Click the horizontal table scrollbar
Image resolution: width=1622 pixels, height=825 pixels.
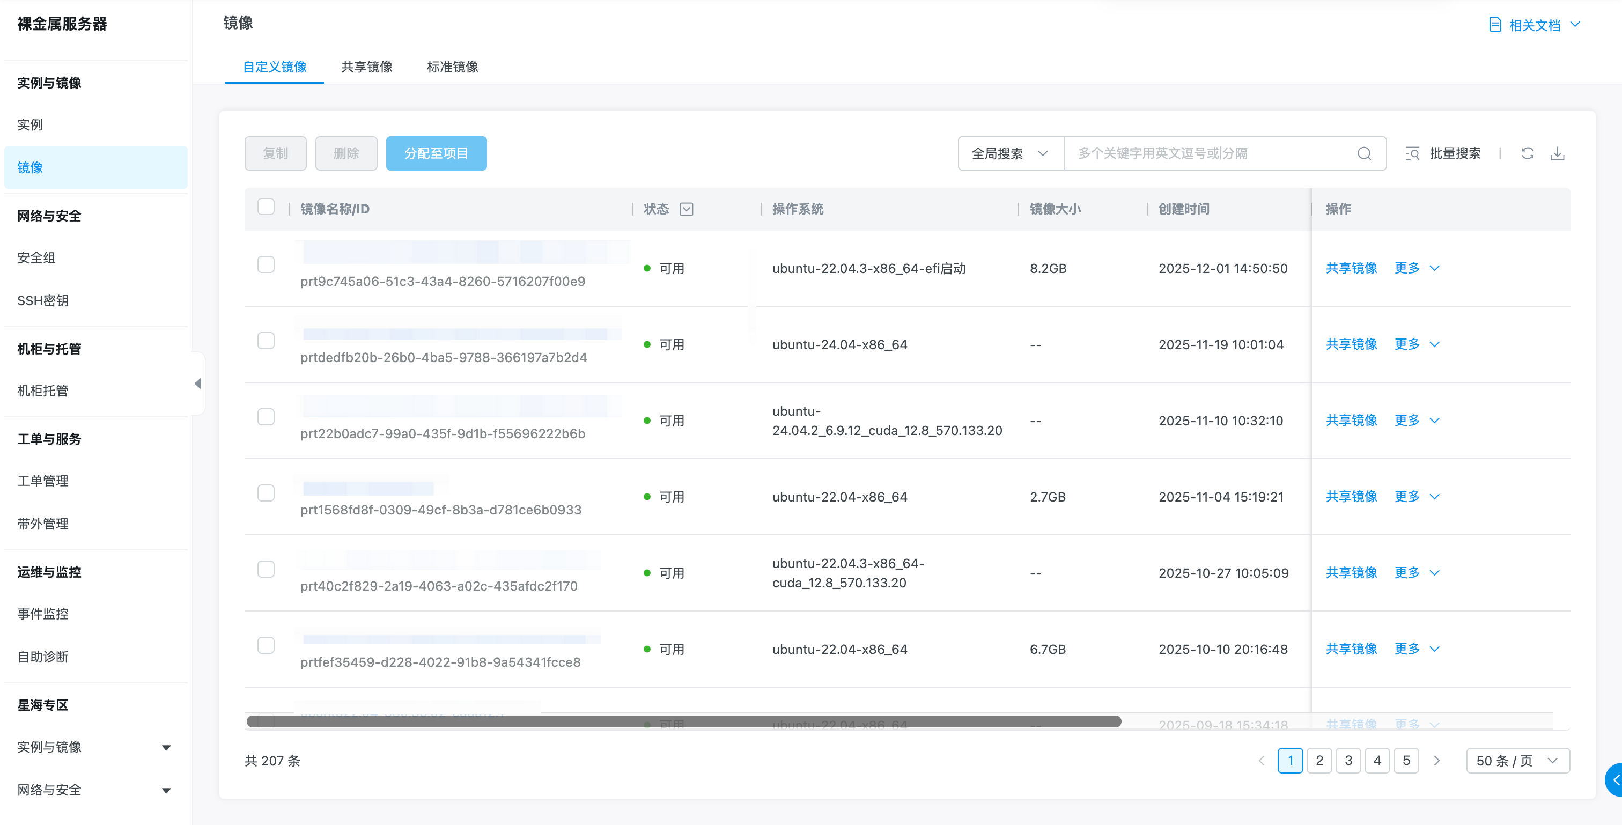click(x=683, y=721)
